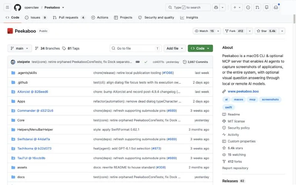Open the create new plus dropdown
The width and height of the screenshot is (296, 185).
pos(237,7)
